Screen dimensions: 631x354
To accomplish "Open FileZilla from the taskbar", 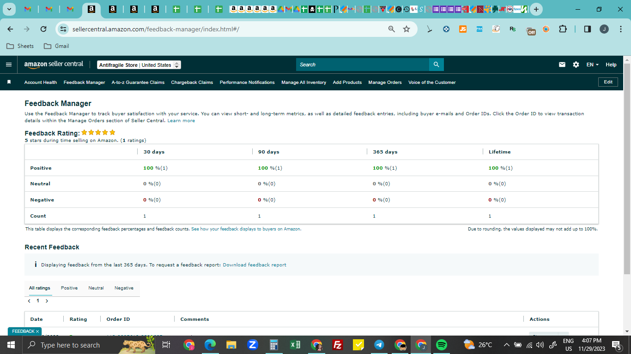I will [338, 345].
